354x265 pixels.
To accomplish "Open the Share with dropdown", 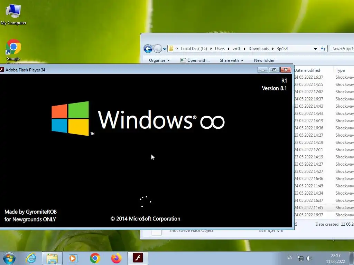I will (x=231, y=60).
